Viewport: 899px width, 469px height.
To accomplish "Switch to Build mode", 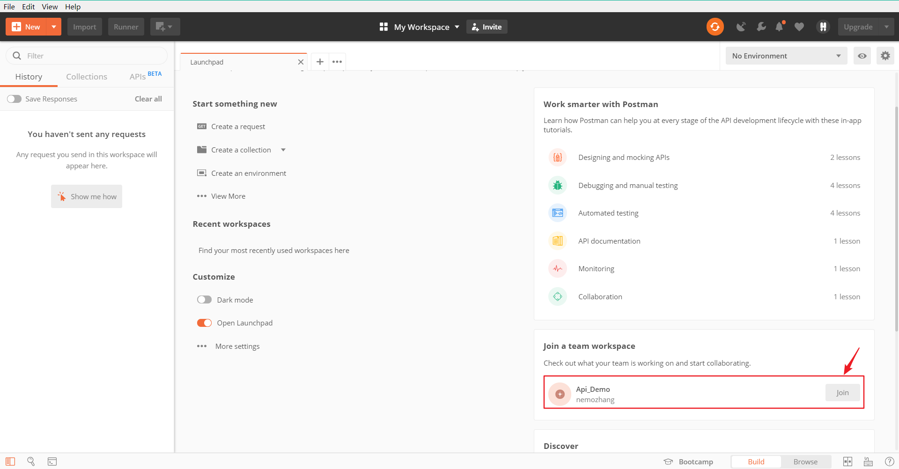I will 756,462.
